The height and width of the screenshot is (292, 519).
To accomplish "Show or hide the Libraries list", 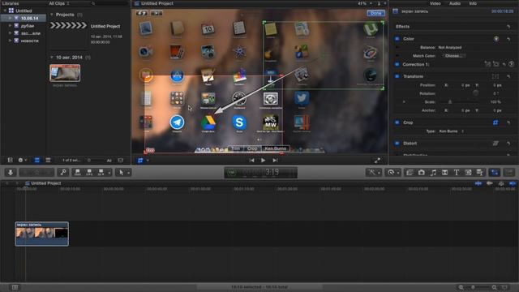I will tap(11, 161).
